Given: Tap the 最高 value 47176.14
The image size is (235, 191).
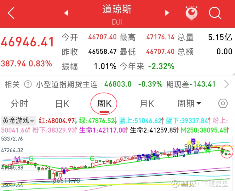Looking at the screenshot, I should click(x=160, y=37).
